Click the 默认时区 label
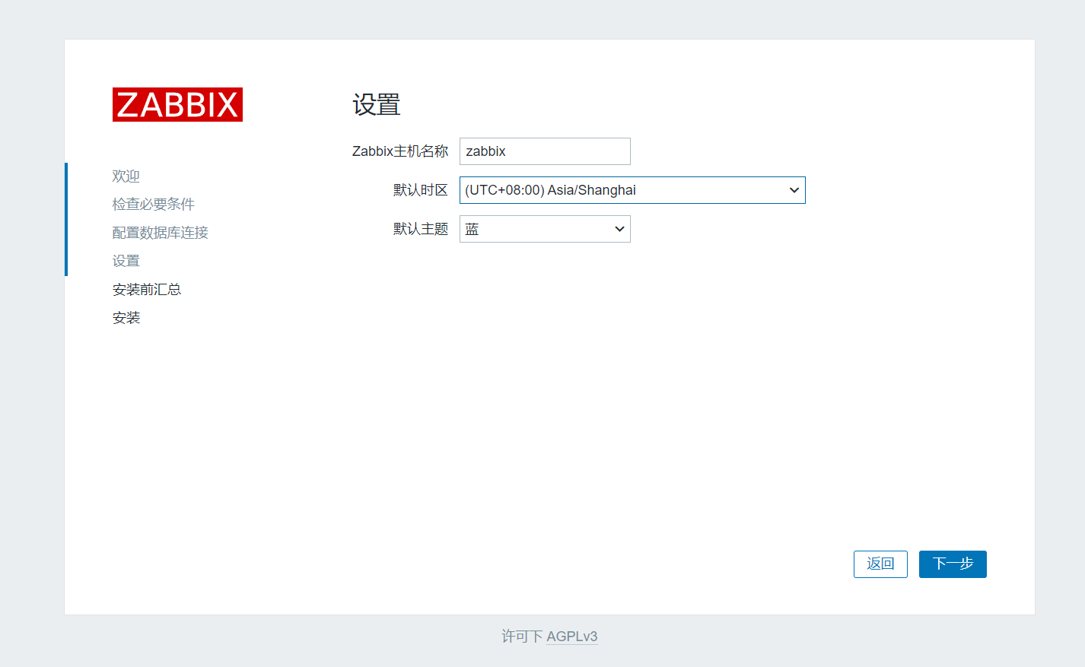Image resolution: width=1085 pixels, height=667 pixels. 421,190
